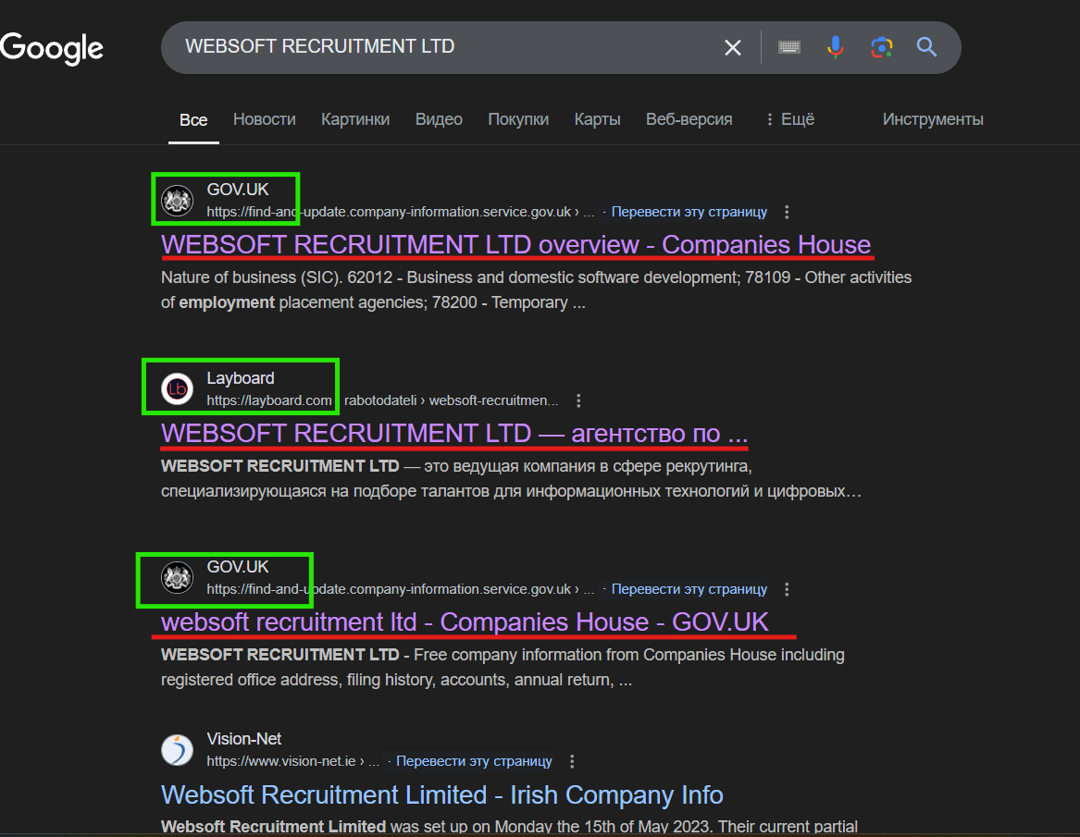This screenshot has height=837, width=1080.
Task: Switch to the Веб-версия tab
Action: coord(689,119)
